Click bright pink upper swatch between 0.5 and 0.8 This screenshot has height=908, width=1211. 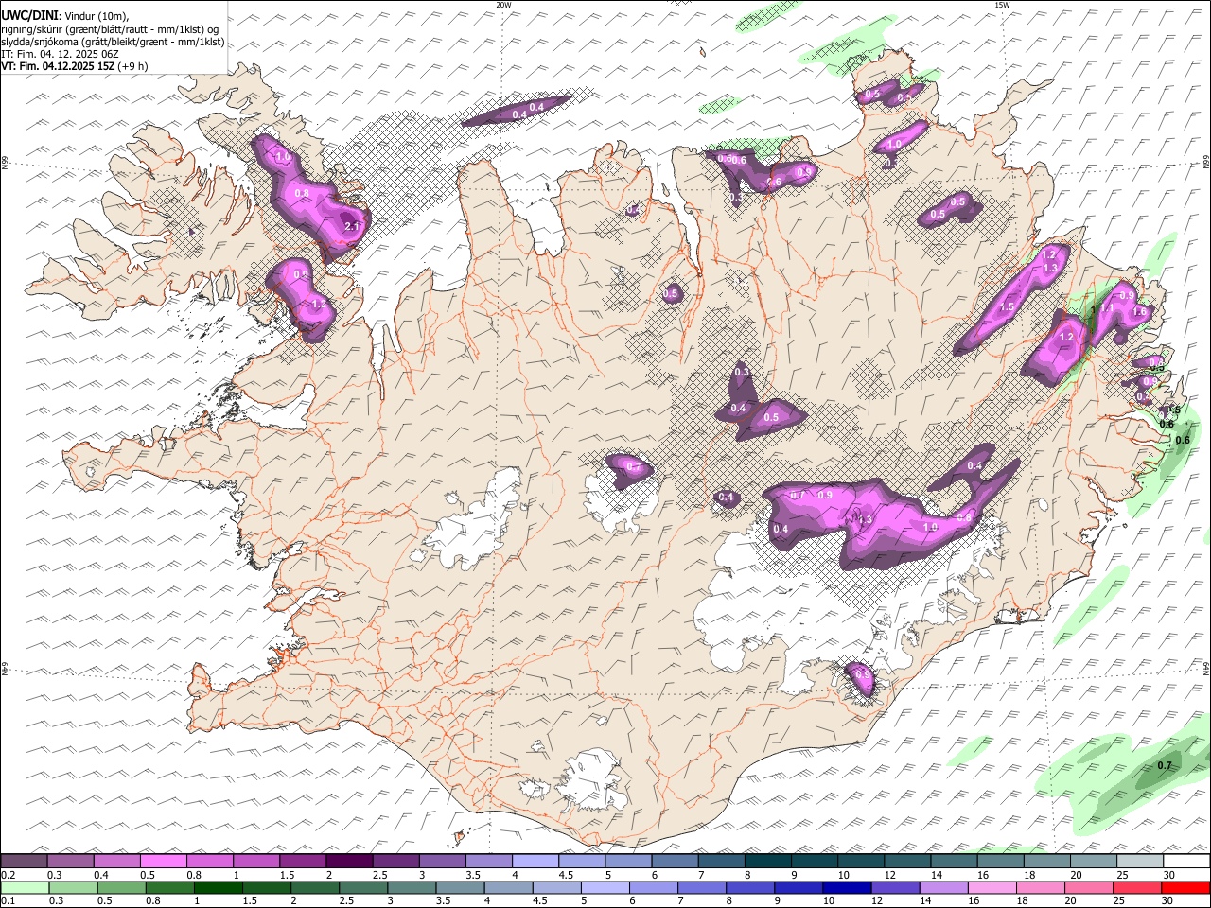pyautogui.click(x=163, y=861)
